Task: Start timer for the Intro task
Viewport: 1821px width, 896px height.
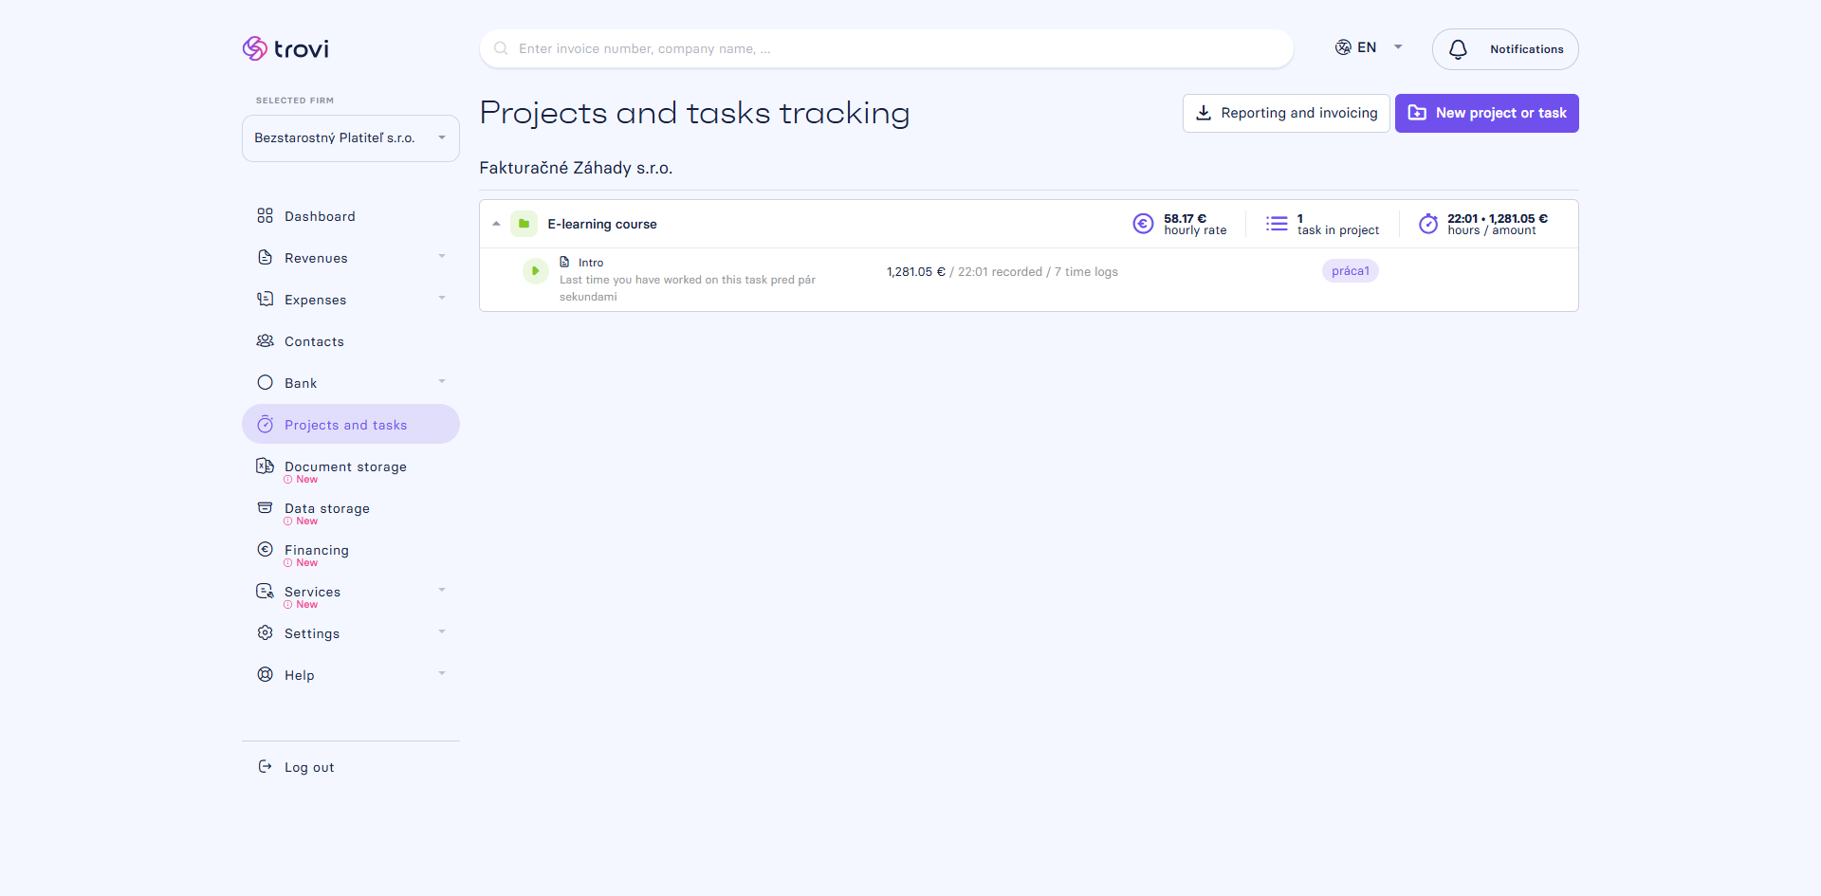Action: (536, 271)
